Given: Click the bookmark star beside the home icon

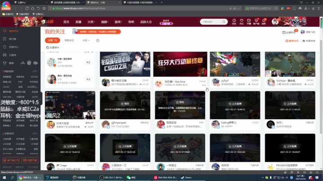Looking at the screenshot, I should coord(44,9).
